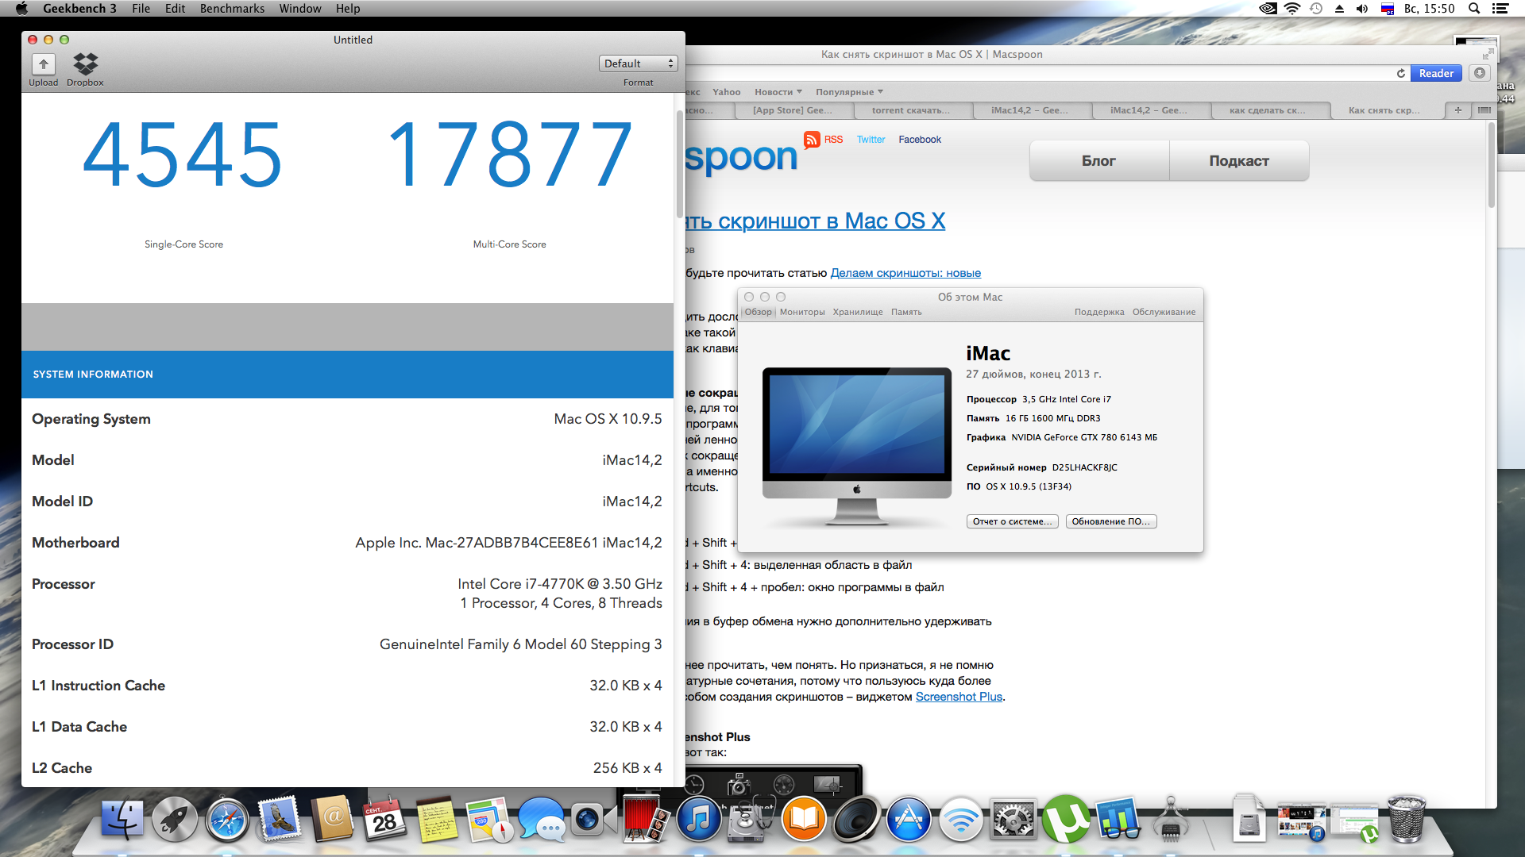This screenshot has width=1525, height=857.
Task: Open the Benchmarks menu
Action: (x=232, y=9)
